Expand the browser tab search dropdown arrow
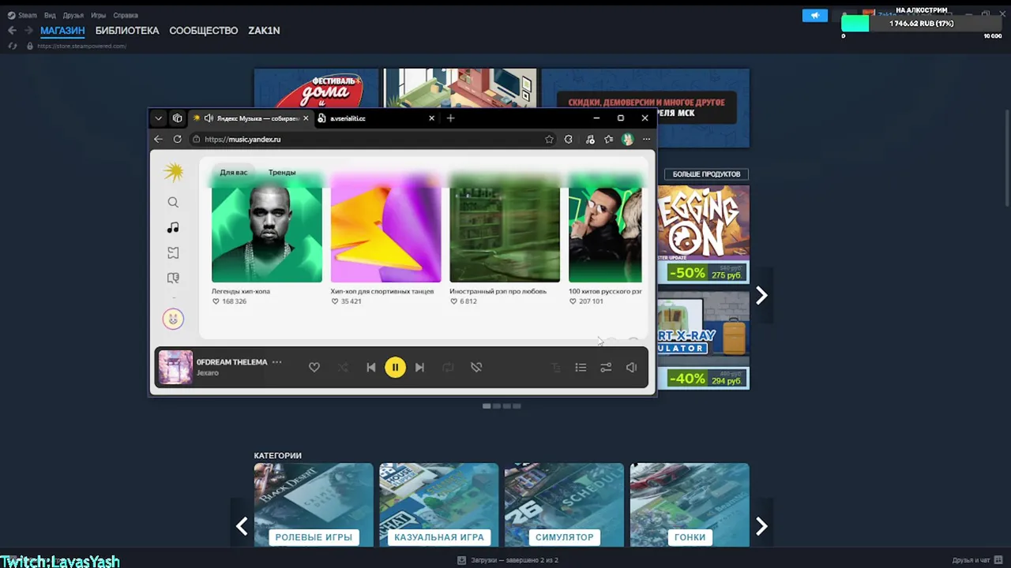 [159, 118]
